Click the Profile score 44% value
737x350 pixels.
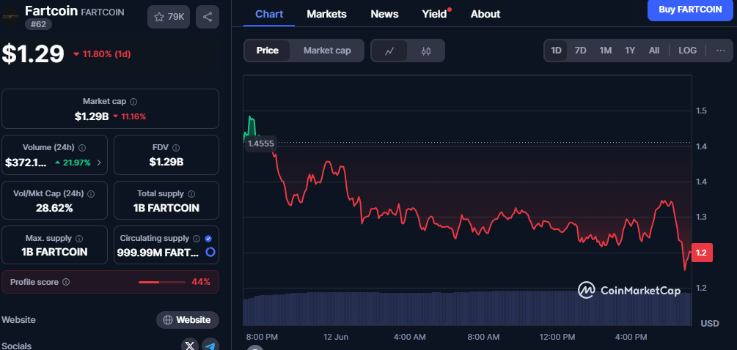pos(201,282)
